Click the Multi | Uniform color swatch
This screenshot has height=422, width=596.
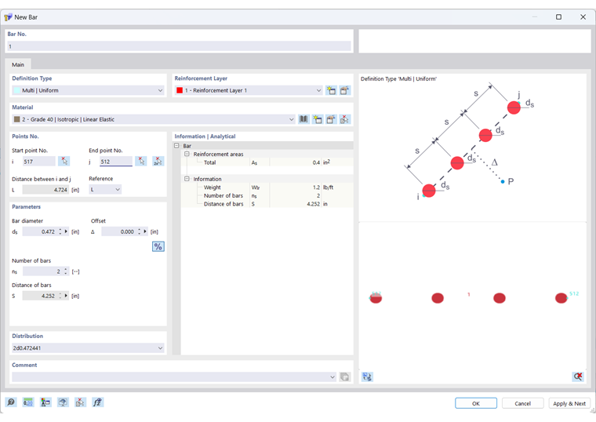pos(16,90)
